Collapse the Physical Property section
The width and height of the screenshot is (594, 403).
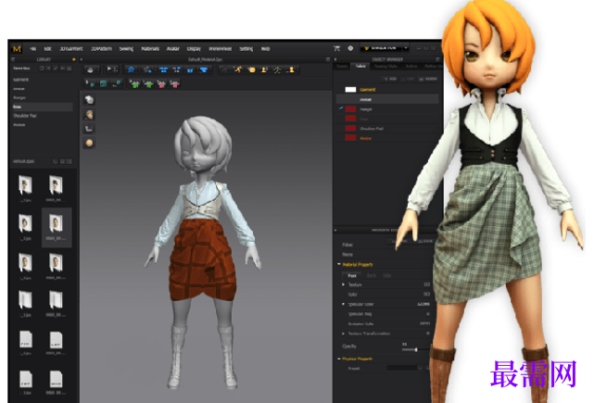pyautogui.click(x=338, y=359)
